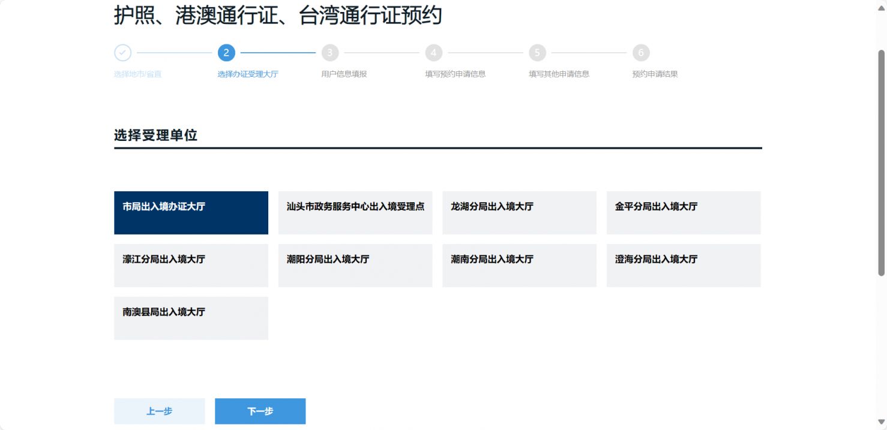Click the step 6 circle for 预约申请结果

point(640,53)
